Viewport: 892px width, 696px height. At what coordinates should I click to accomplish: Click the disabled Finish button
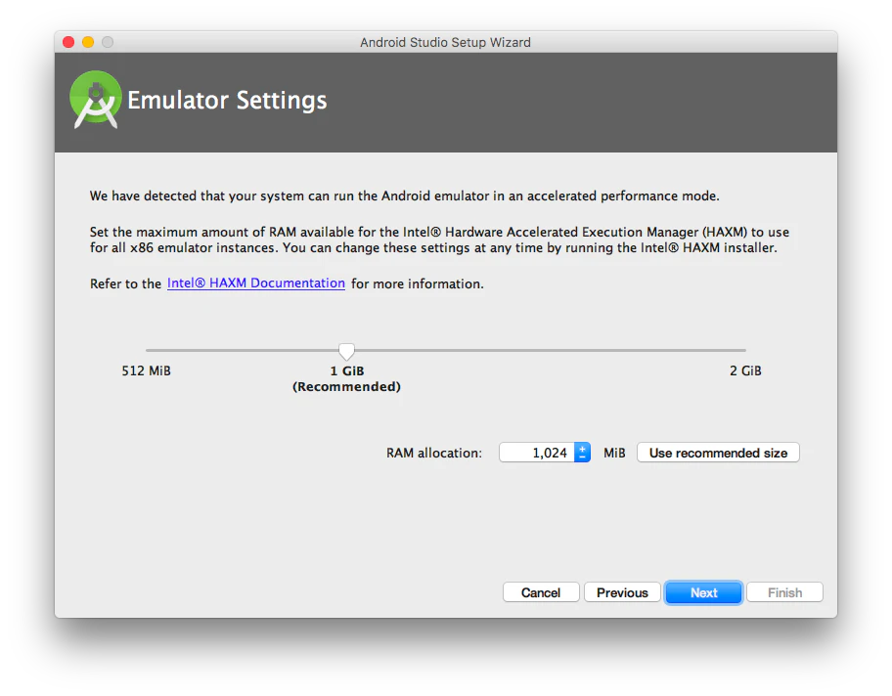coord(784,592)
